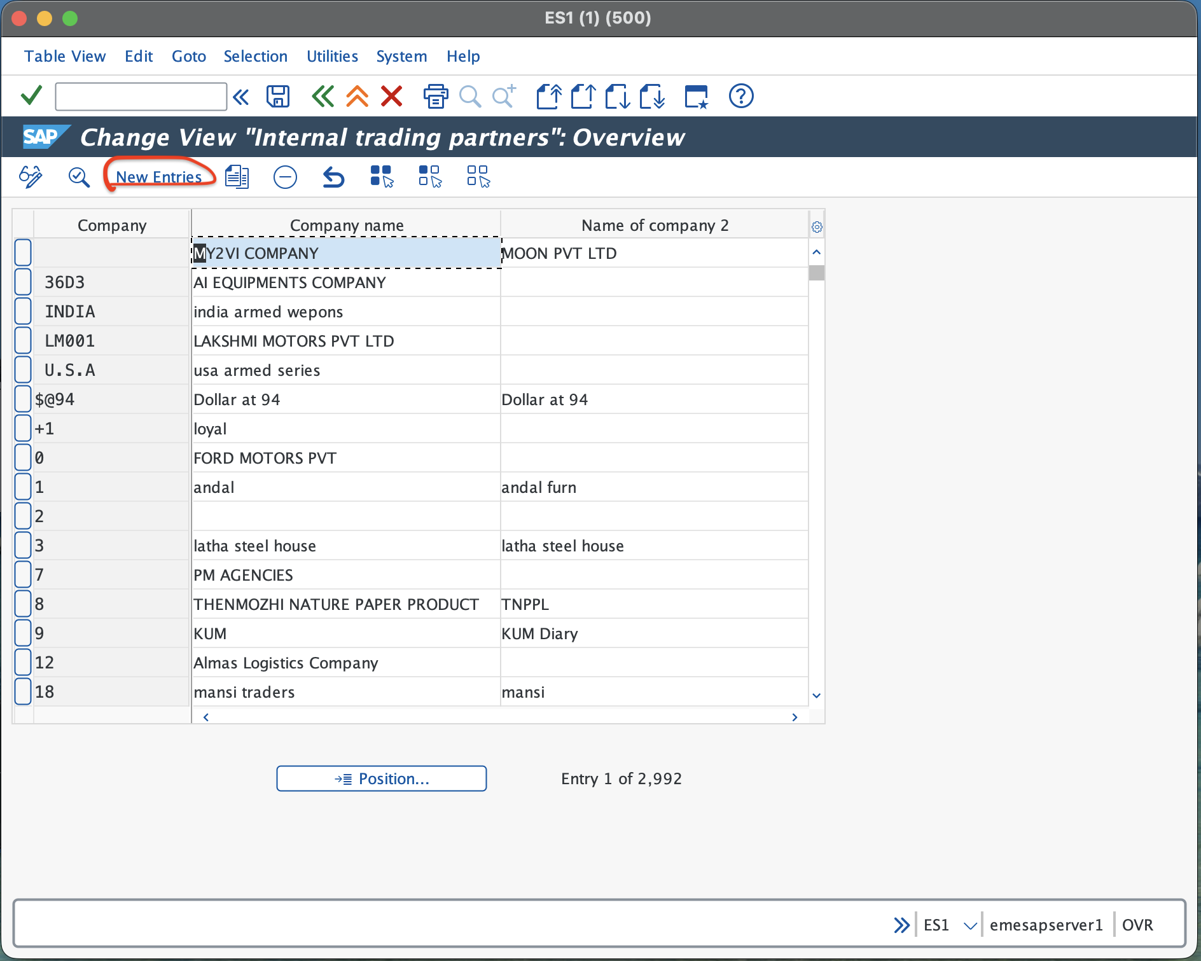Screen dimensions: 1201x961
Task: Click the vertical scrollbar thumb
Action: click(817, 272)
